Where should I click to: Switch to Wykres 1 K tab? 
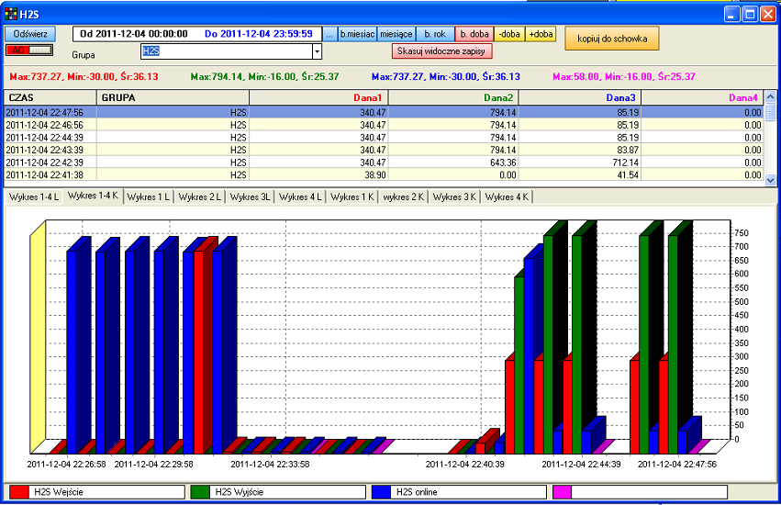click(352, 196)
